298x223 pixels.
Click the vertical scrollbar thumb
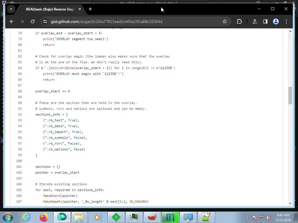click(290, 95)
